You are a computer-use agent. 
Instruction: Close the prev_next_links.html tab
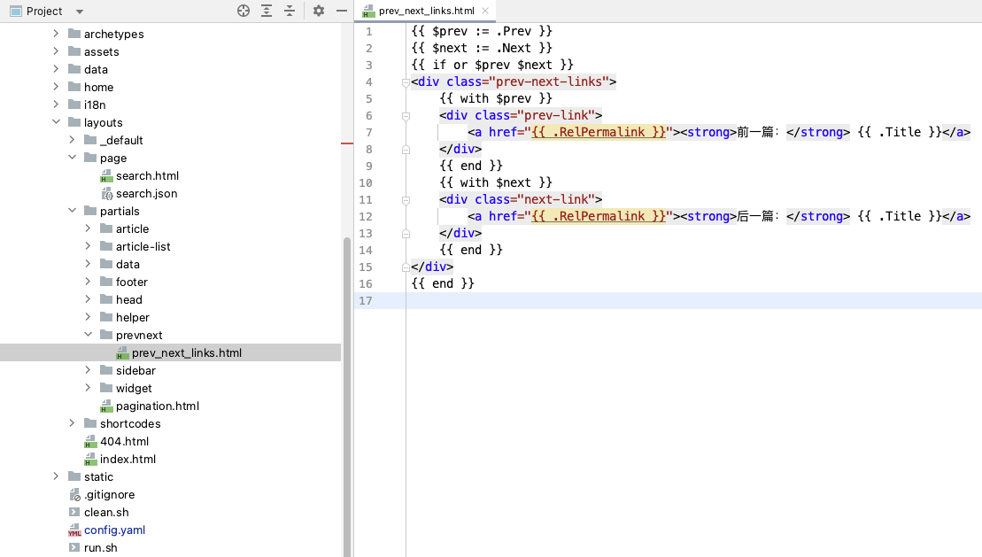[x=485, y=11]
